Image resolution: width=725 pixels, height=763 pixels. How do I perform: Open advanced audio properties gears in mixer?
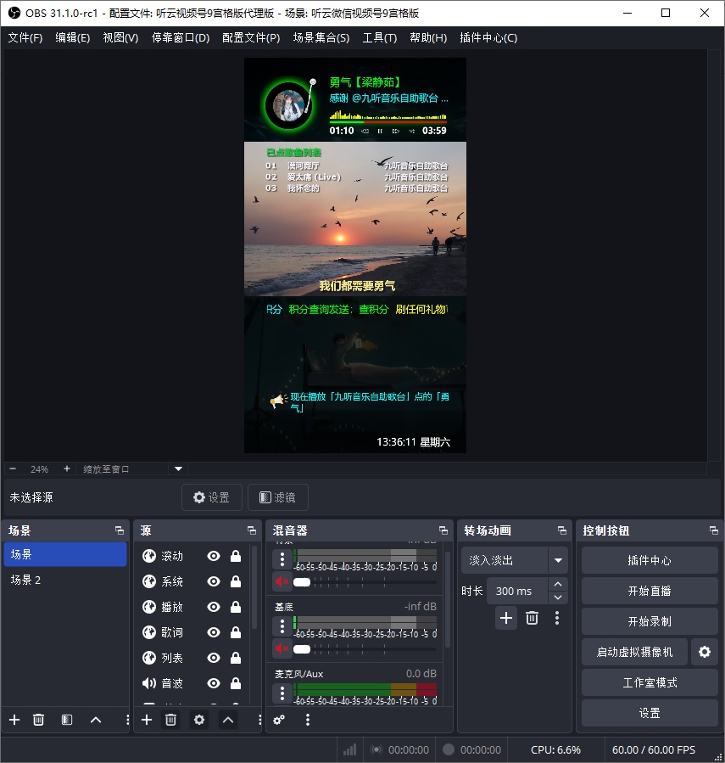(279, 720)
